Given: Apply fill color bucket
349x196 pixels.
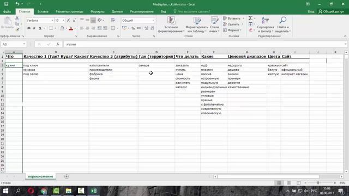Looking at the screenshot, I should (62, 28).
